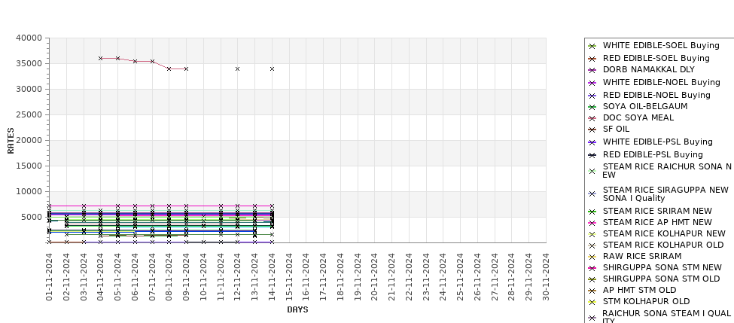734x323 pixels.
Task: Select the SHIRGUPPA SONA STM NEW legend entry
Action: [662, 267]
